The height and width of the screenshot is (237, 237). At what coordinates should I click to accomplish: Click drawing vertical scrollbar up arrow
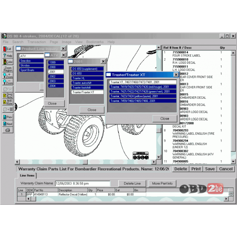(159, 47)
